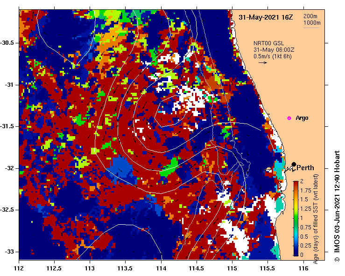The height and width of the screenshot is (276, 345).
Task: Click latitude axis label -30.5
Action: [7, 43]
